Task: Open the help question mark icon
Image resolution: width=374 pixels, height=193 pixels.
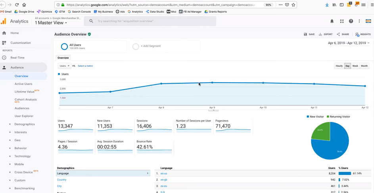Action: (x=351, y=21)
